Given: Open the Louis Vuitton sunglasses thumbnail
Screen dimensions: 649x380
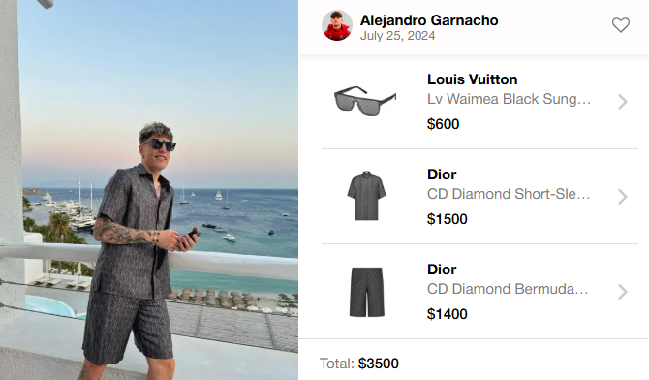Looking at the screenshot, I should click(x=365, y=101).
